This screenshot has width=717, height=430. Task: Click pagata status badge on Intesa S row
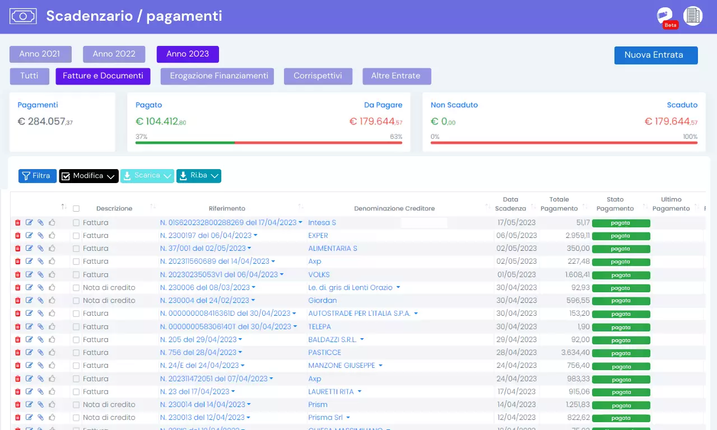pos(621,223)
